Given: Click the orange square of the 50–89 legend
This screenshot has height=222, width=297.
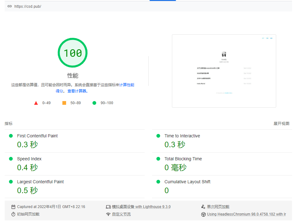Looking at the screenshot, I should point(65,103).
